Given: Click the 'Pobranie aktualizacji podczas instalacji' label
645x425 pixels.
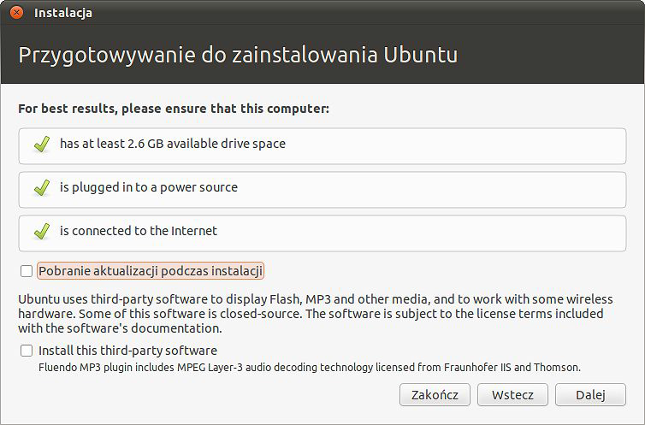Looking at the screenshot, I should 151,271.
